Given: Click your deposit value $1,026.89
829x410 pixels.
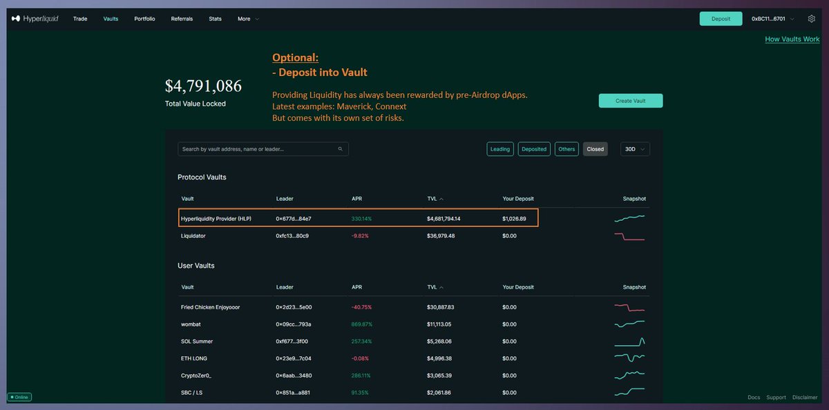Looking at the screenshot, I should [x=514, y=219].
